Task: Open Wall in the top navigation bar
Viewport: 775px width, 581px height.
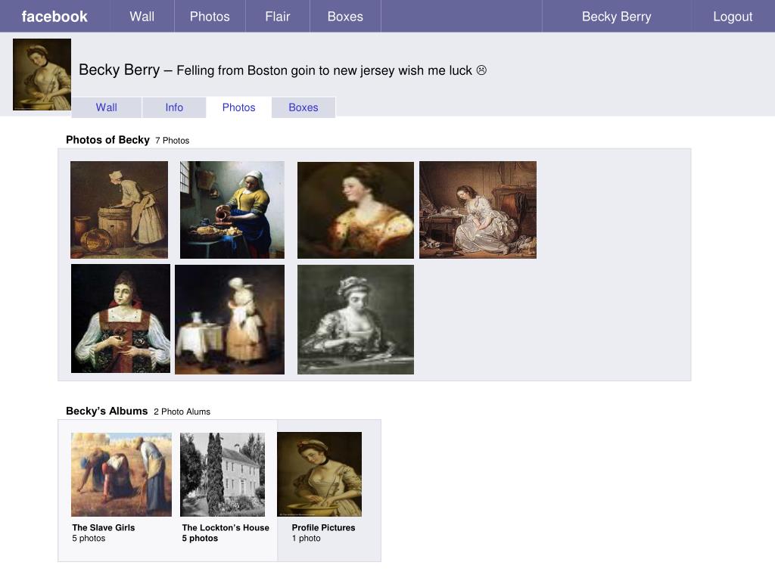Action: [142, 17]
